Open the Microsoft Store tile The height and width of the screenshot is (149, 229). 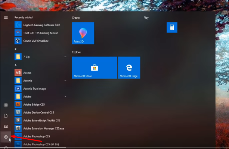[x=95, y=68]
